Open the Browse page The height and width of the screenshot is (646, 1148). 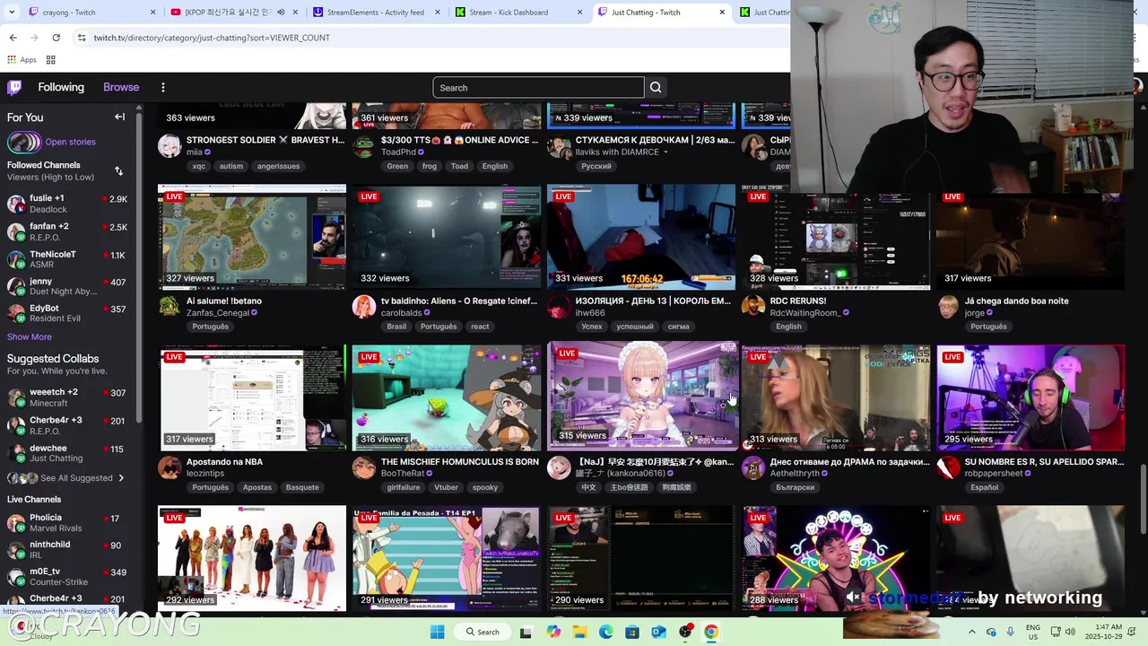pyautogui.click(x=121, y=87)
